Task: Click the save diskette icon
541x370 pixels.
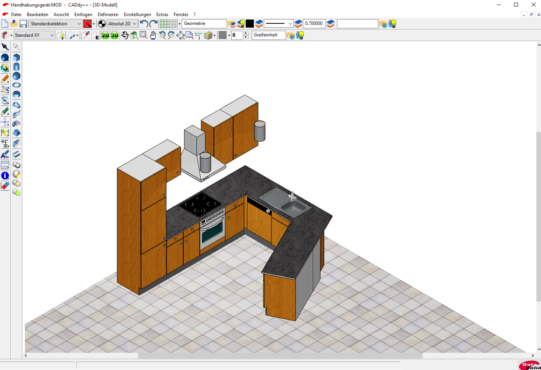Action: click(23, 24)
